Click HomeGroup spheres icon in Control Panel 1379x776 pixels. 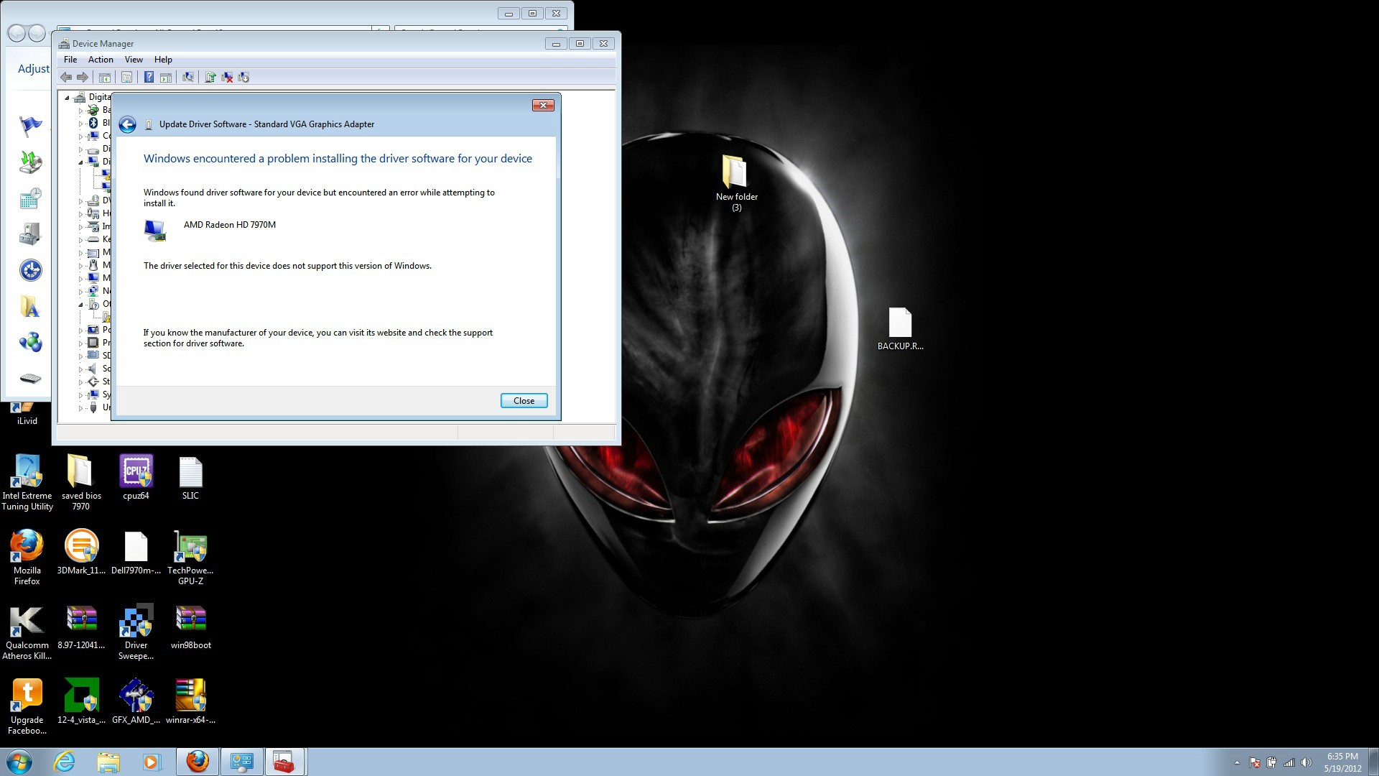tap(30, 343)
